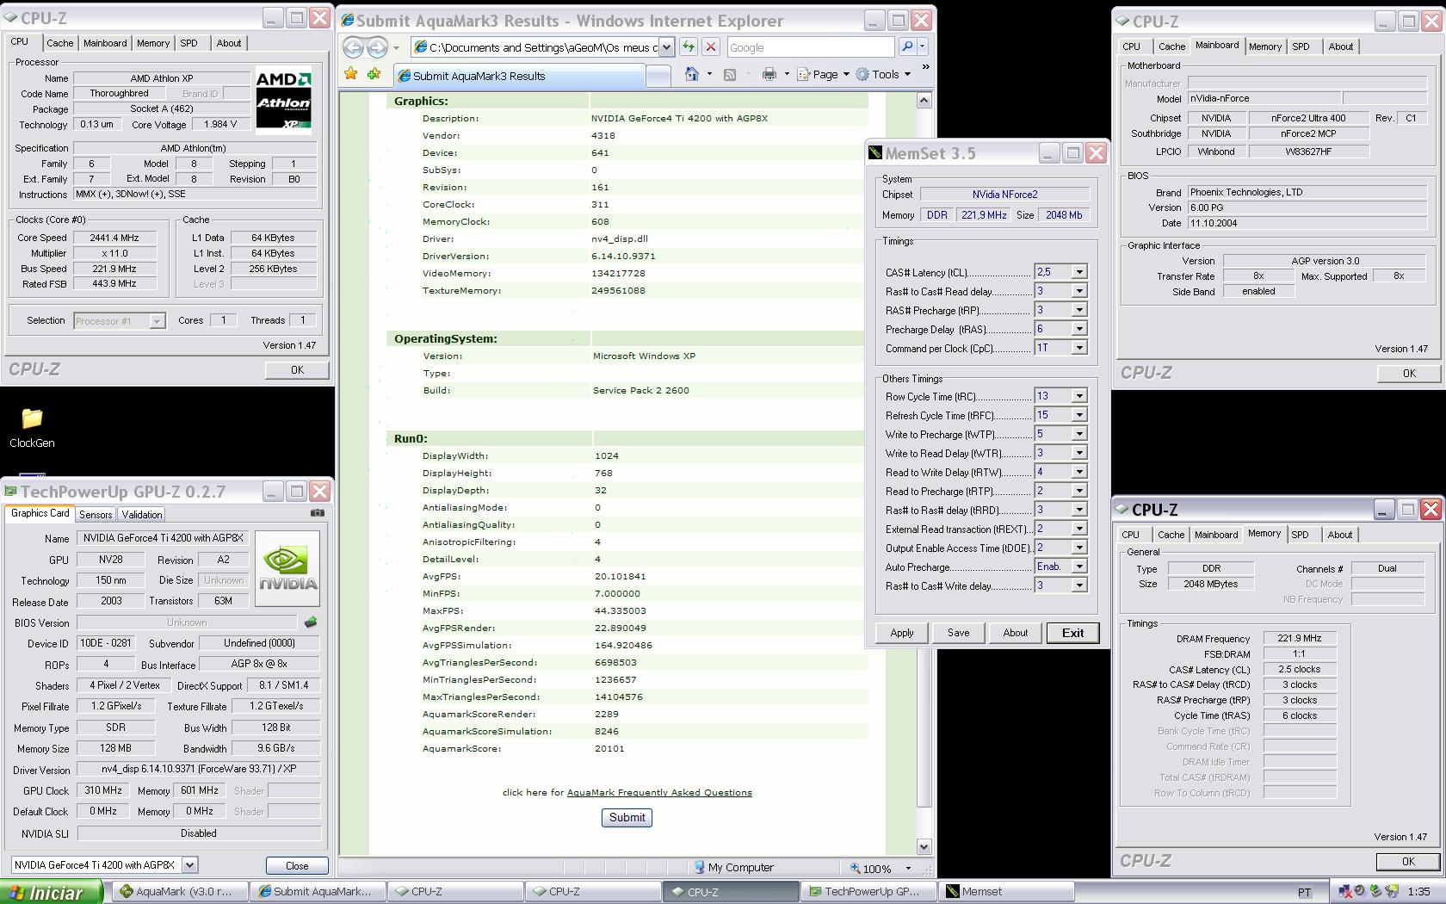Switch to the Validation tab in GPU-Z
1446x904 pixels.
point(141,514)
